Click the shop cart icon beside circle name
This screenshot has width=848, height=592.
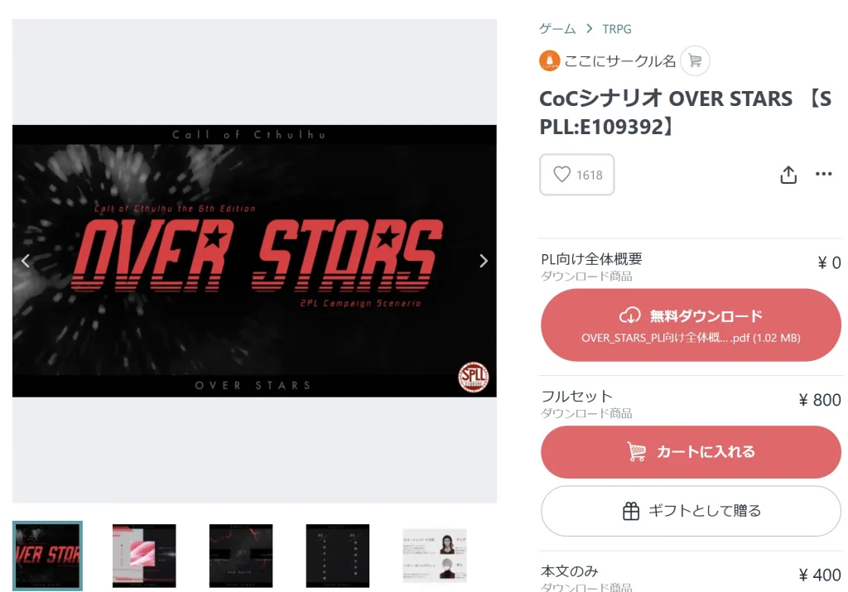(x=695, y=60)
